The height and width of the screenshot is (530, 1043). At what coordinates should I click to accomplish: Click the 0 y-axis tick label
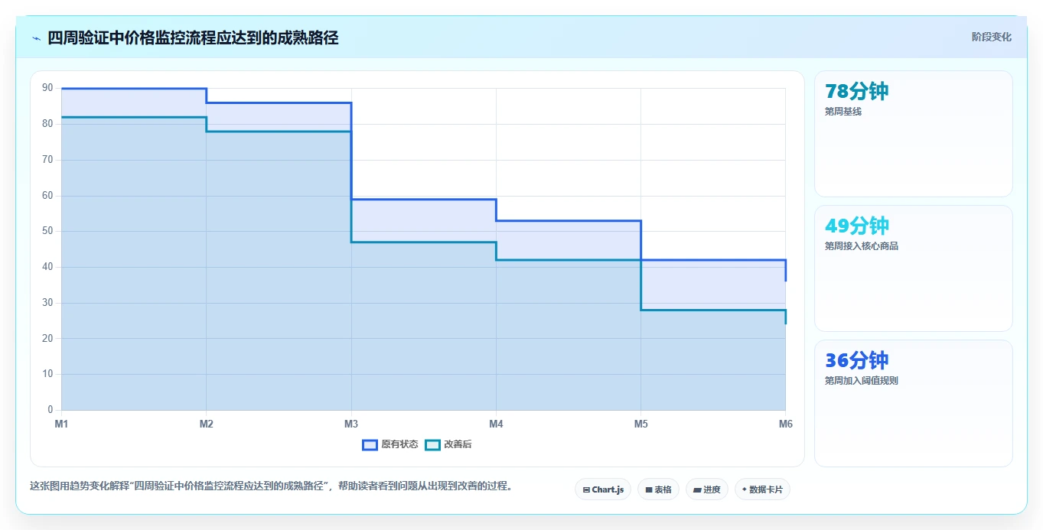[x=50, y=410]
